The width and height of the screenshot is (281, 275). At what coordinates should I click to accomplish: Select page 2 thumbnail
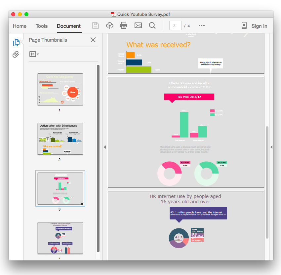60,139
